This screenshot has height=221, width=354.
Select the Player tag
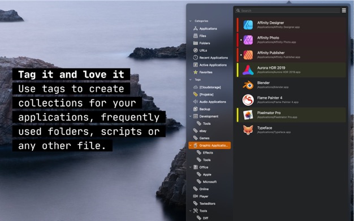[x=201, y=196]
